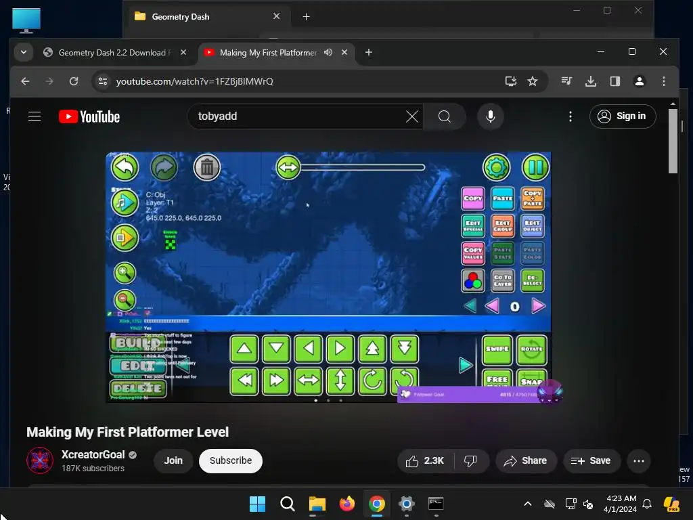Open the Chrome three-dot menu
This screenshot has height=520, width=693.
coord(663,81)
